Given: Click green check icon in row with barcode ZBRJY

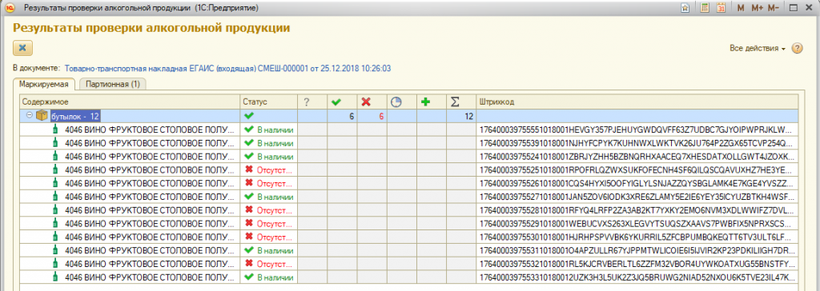Looking at the screenshot, I should point(249,156).
